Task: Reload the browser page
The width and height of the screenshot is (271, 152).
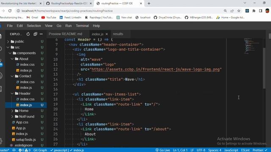Action: click(10, 11)
